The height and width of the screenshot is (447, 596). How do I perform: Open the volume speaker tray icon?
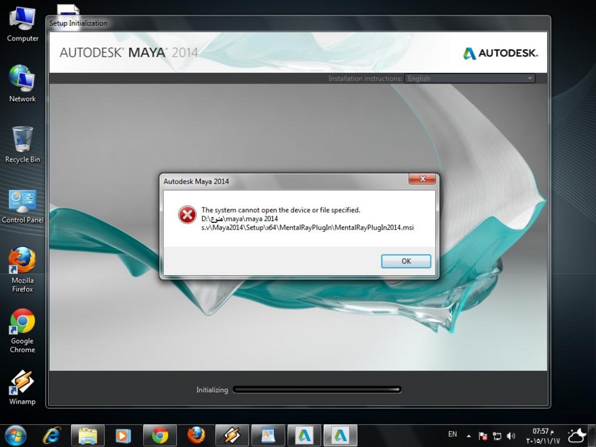(x=511, y=436)
